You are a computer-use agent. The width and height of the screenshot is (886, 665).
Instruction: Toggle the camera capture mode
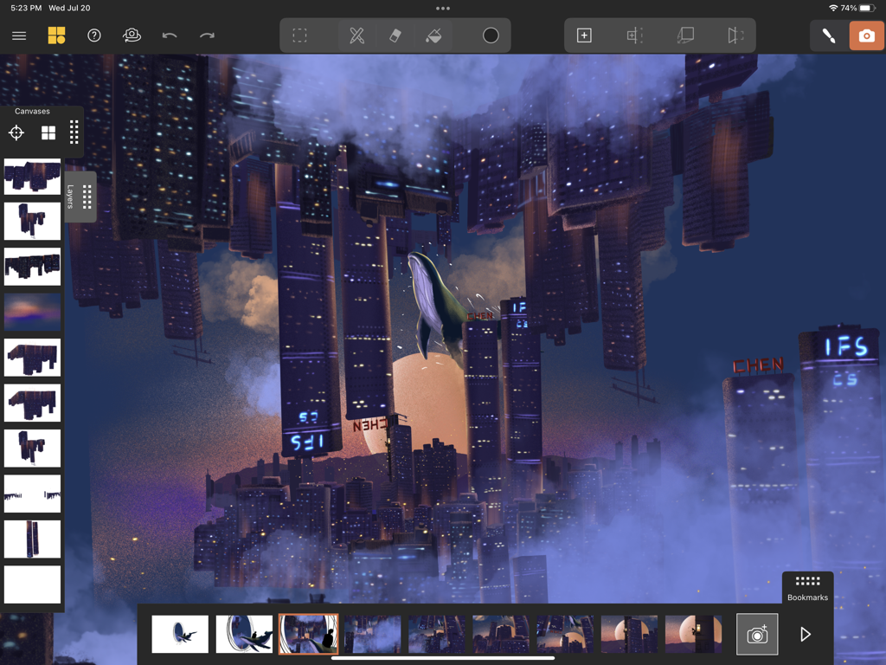coord(867,36)
